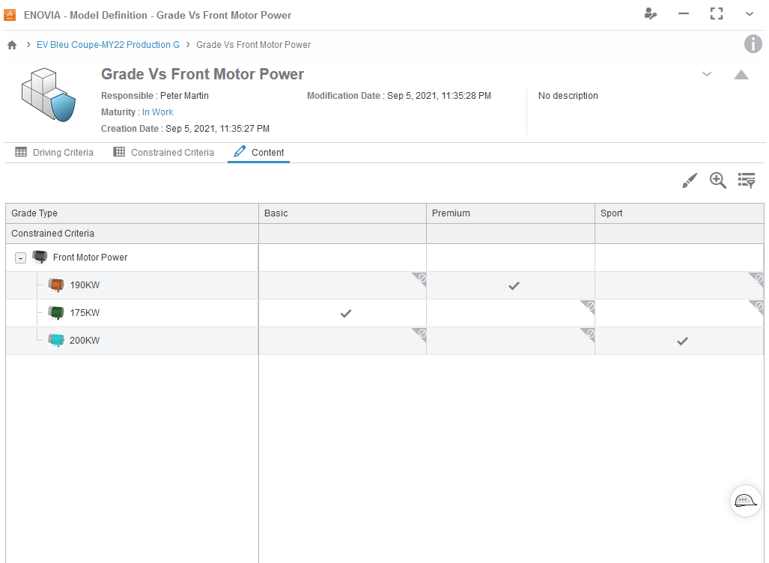769x563 pixels.
Task: Click the paintbrush icon in the toolbar
Action: (690, 180)
